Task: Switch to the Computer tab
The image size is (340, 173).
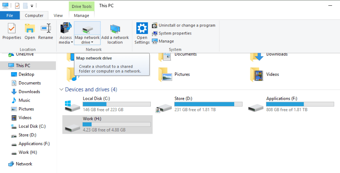Action: point(34,15)
